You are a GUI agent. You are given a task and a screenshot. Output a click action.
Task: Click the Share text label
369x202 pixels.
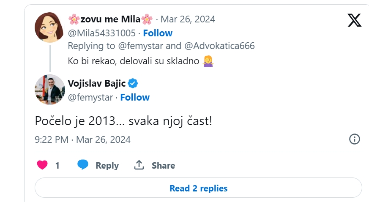point(163,166)
